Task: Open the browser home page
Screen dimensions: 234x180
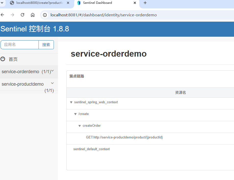Action: (32, 15)
